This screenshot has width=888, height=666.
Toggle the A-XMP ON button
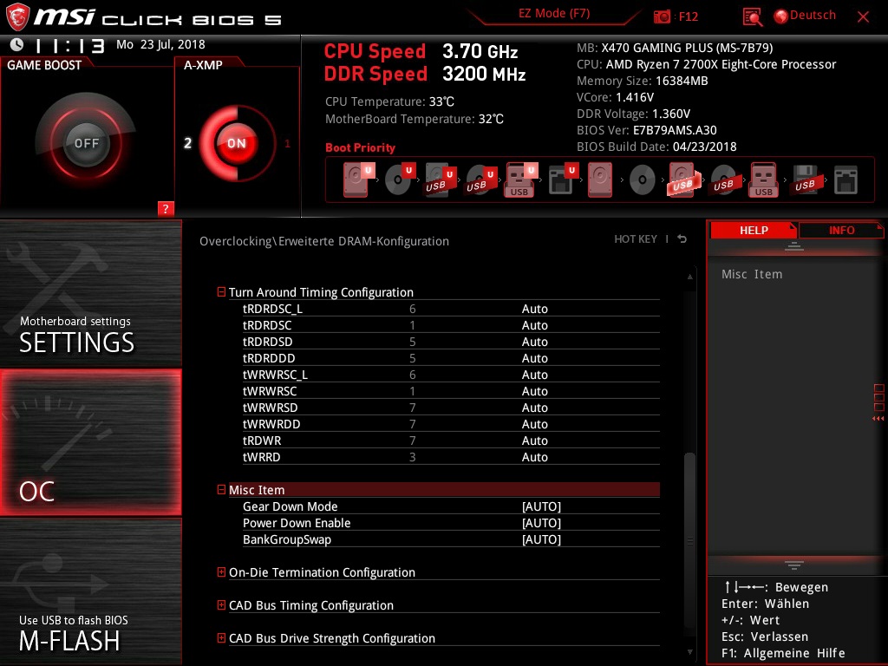click(237, 143)
